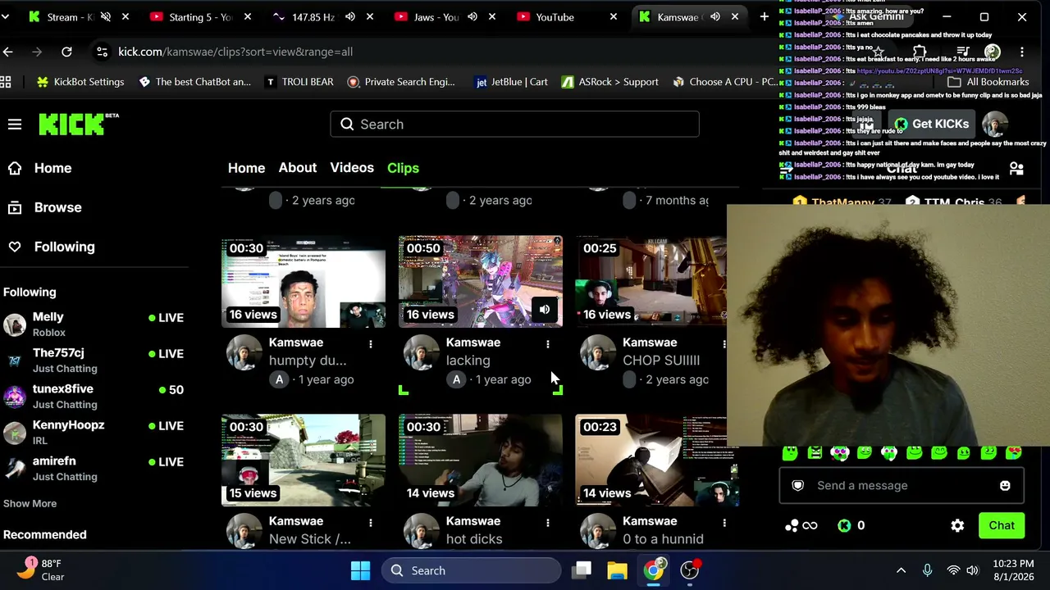Show hidden system tray icons
Viewport: 1050px width, 590px height.
point(901,570)
